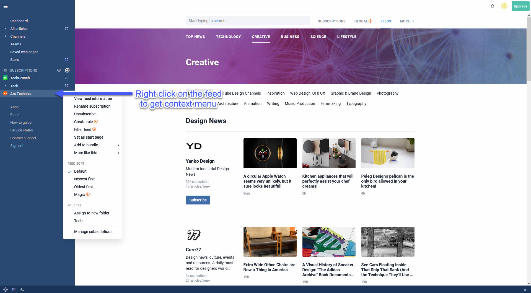Open the subscriptions settings gear icon
The image size is (531, 293).
click(5, 70)
